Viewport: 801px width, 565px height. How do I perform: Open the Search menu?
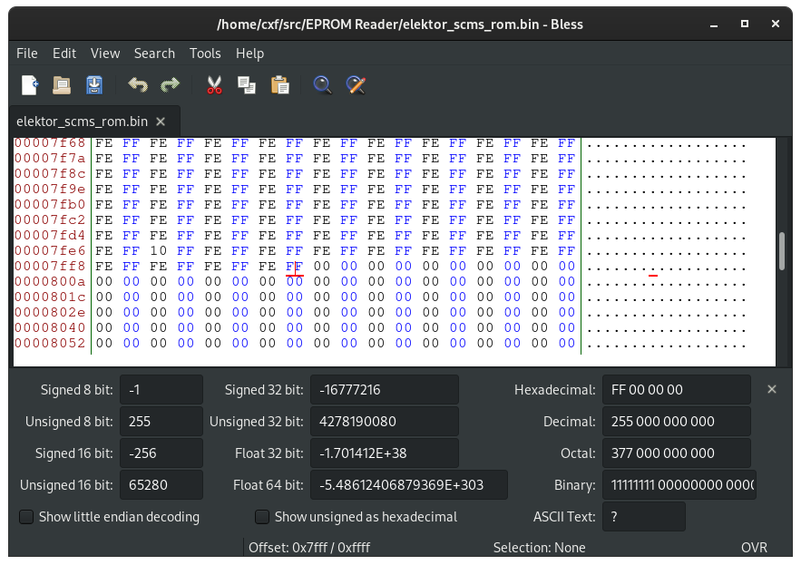(154, 54)
